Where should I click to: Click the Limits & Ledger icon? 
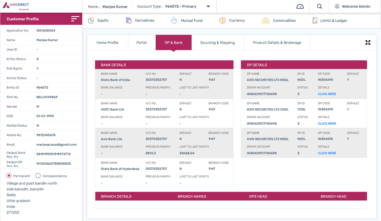[x=315, y=20]
